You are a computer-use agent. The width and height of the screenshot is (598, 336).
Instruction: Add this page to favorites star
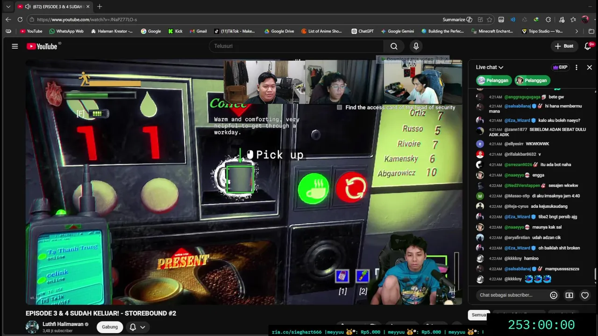pyautogui.click(x=489, y=20)
